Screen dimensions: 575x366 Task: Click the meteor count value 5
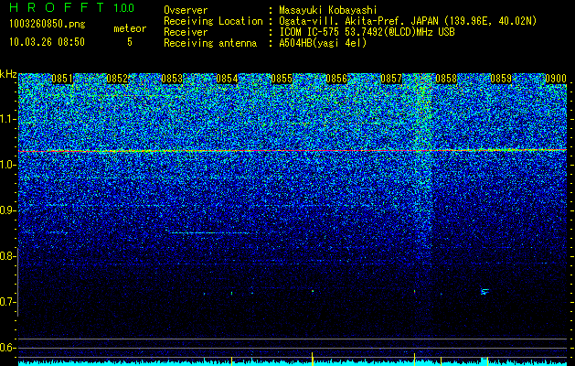(x=130, y=42)
